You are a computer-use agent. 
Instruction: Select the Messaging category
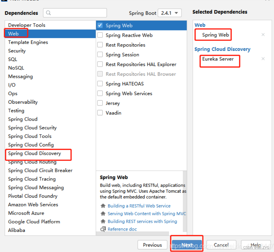[50, 76]
